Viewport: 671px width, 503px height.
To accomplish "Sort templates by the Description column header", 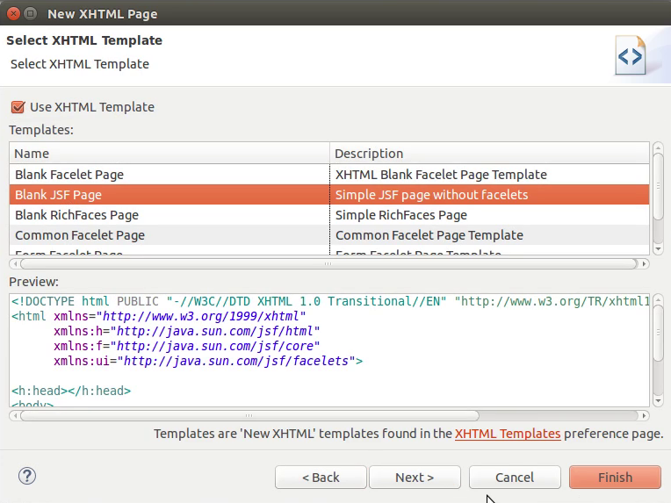I will pyautogui.click(x=489, y=153).
